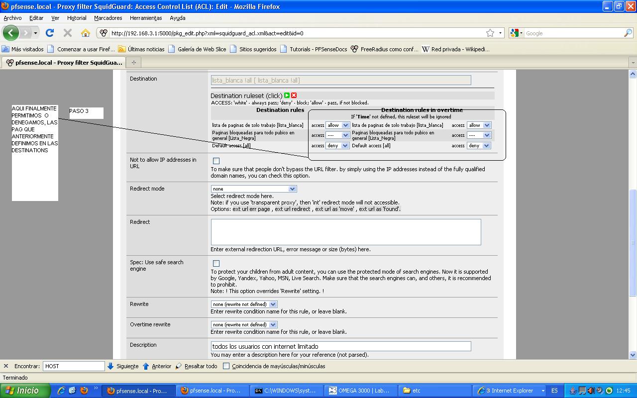
Task: Bookmark this page with the star icon
Action: click(490, 33)
